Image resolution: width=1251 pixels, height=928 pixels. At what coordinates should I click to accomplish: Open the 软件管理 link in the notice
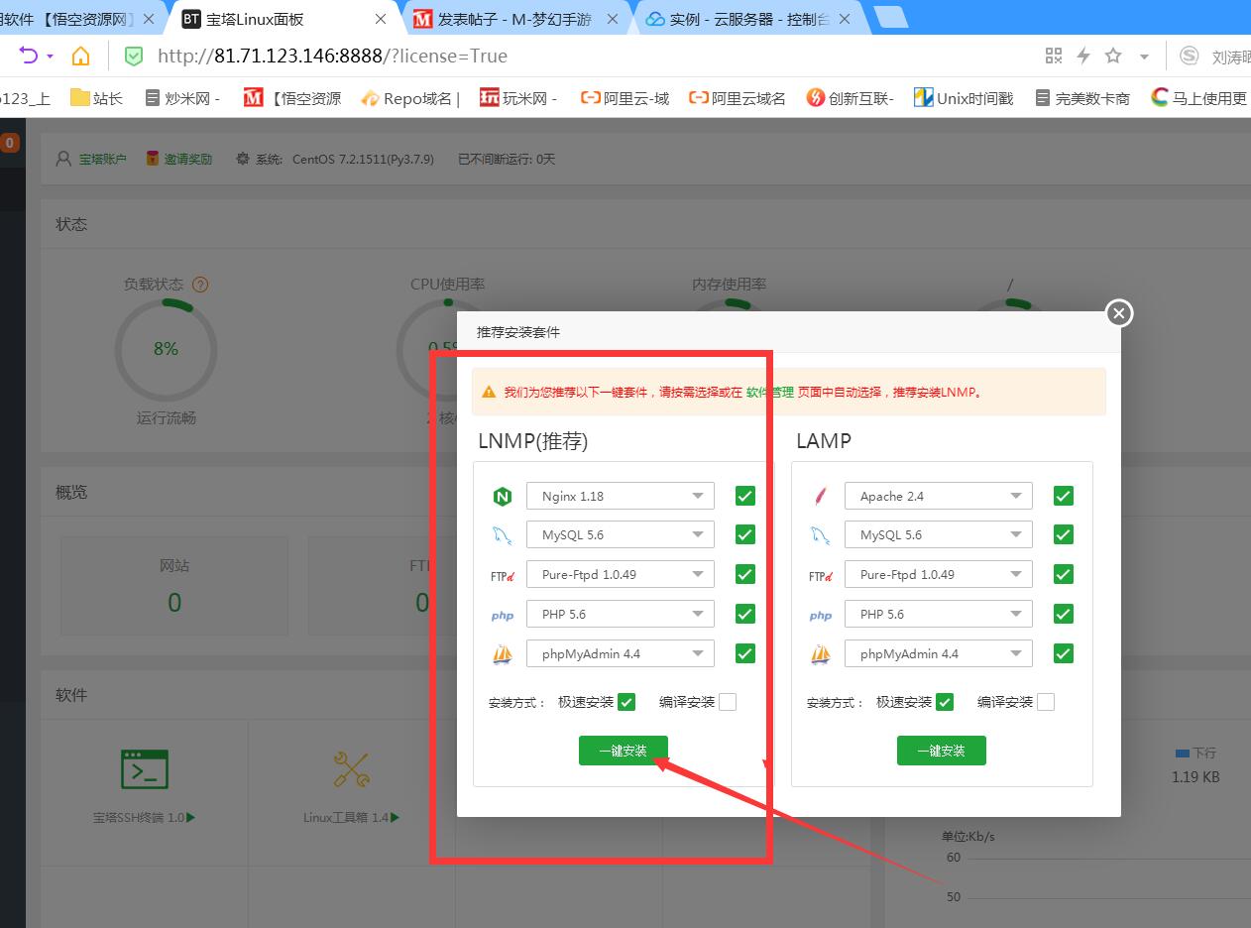pos(769,392)
